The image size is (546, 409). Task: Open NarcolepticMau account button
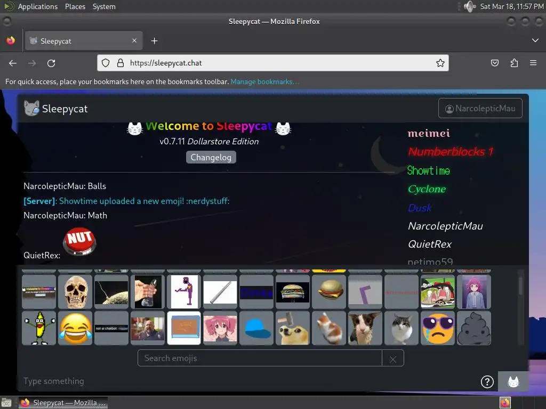pos(480,108)
